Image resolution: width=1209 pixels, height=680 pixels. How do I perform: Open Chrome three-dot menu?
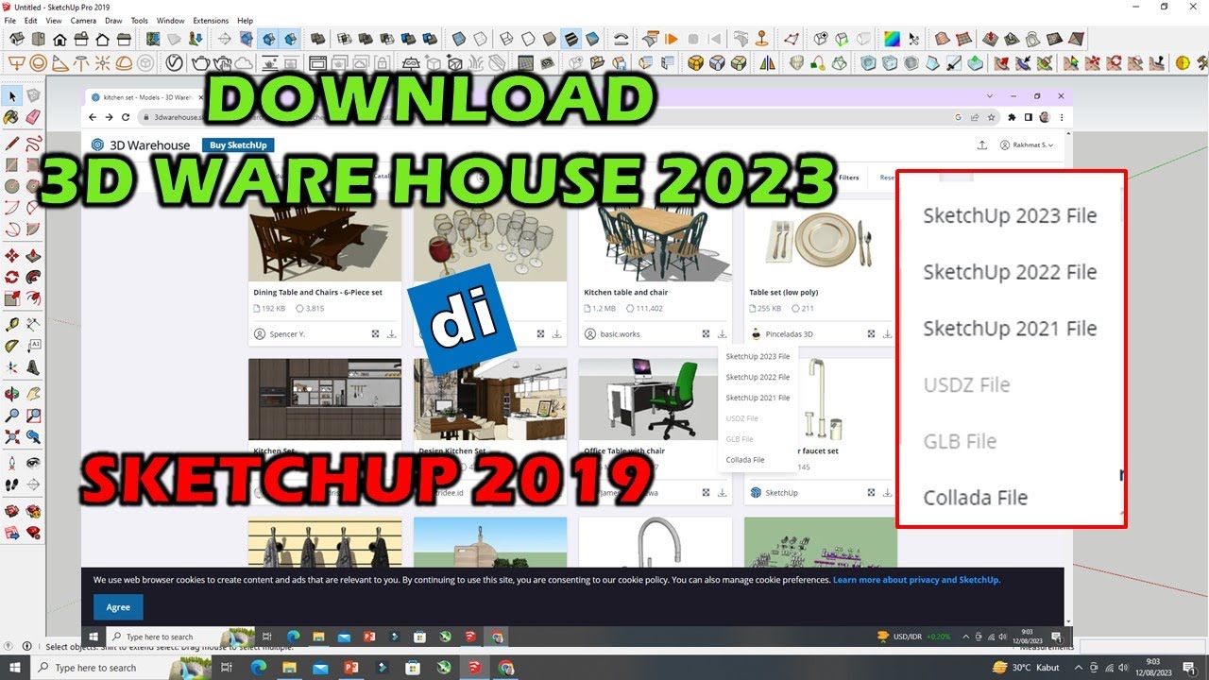pyautogui.click(x=1062, y=118)
